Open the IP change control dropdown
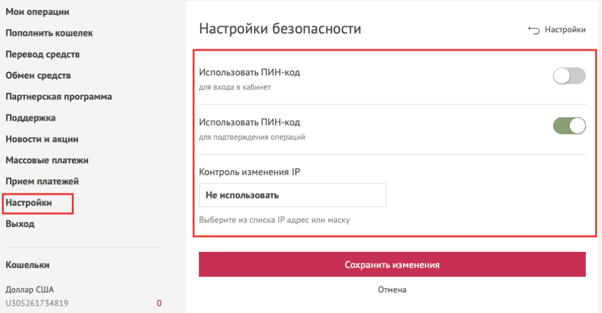This screenshot has height=313, width=602. click(292, 195)
